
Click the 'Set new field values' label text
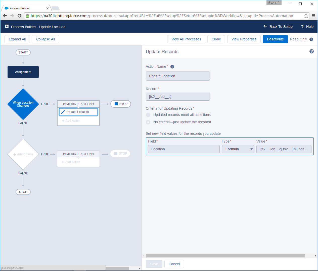tap(183, 133)
